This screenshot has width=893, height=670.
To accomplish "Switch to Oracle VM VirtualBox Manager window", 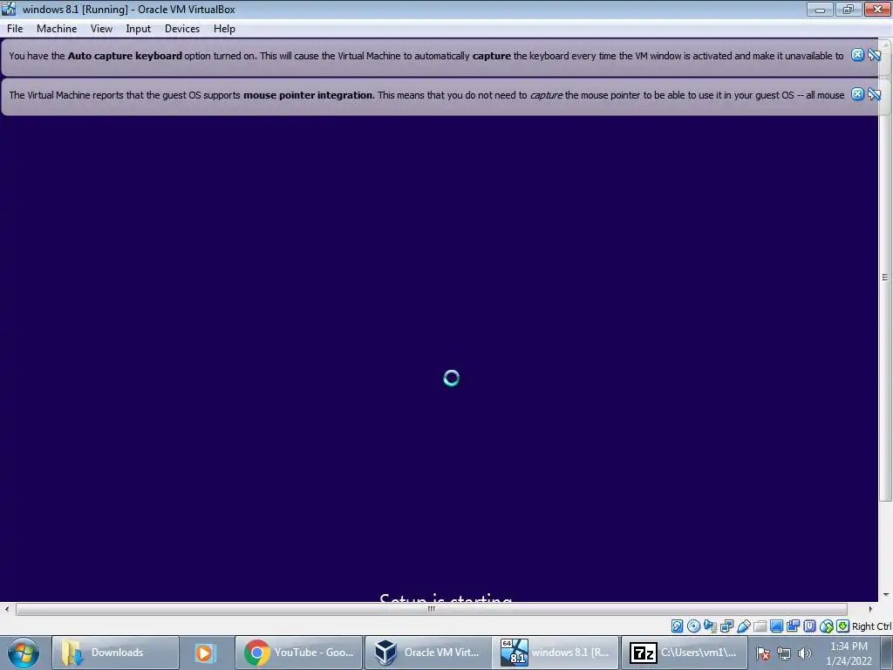I will 427,653.
